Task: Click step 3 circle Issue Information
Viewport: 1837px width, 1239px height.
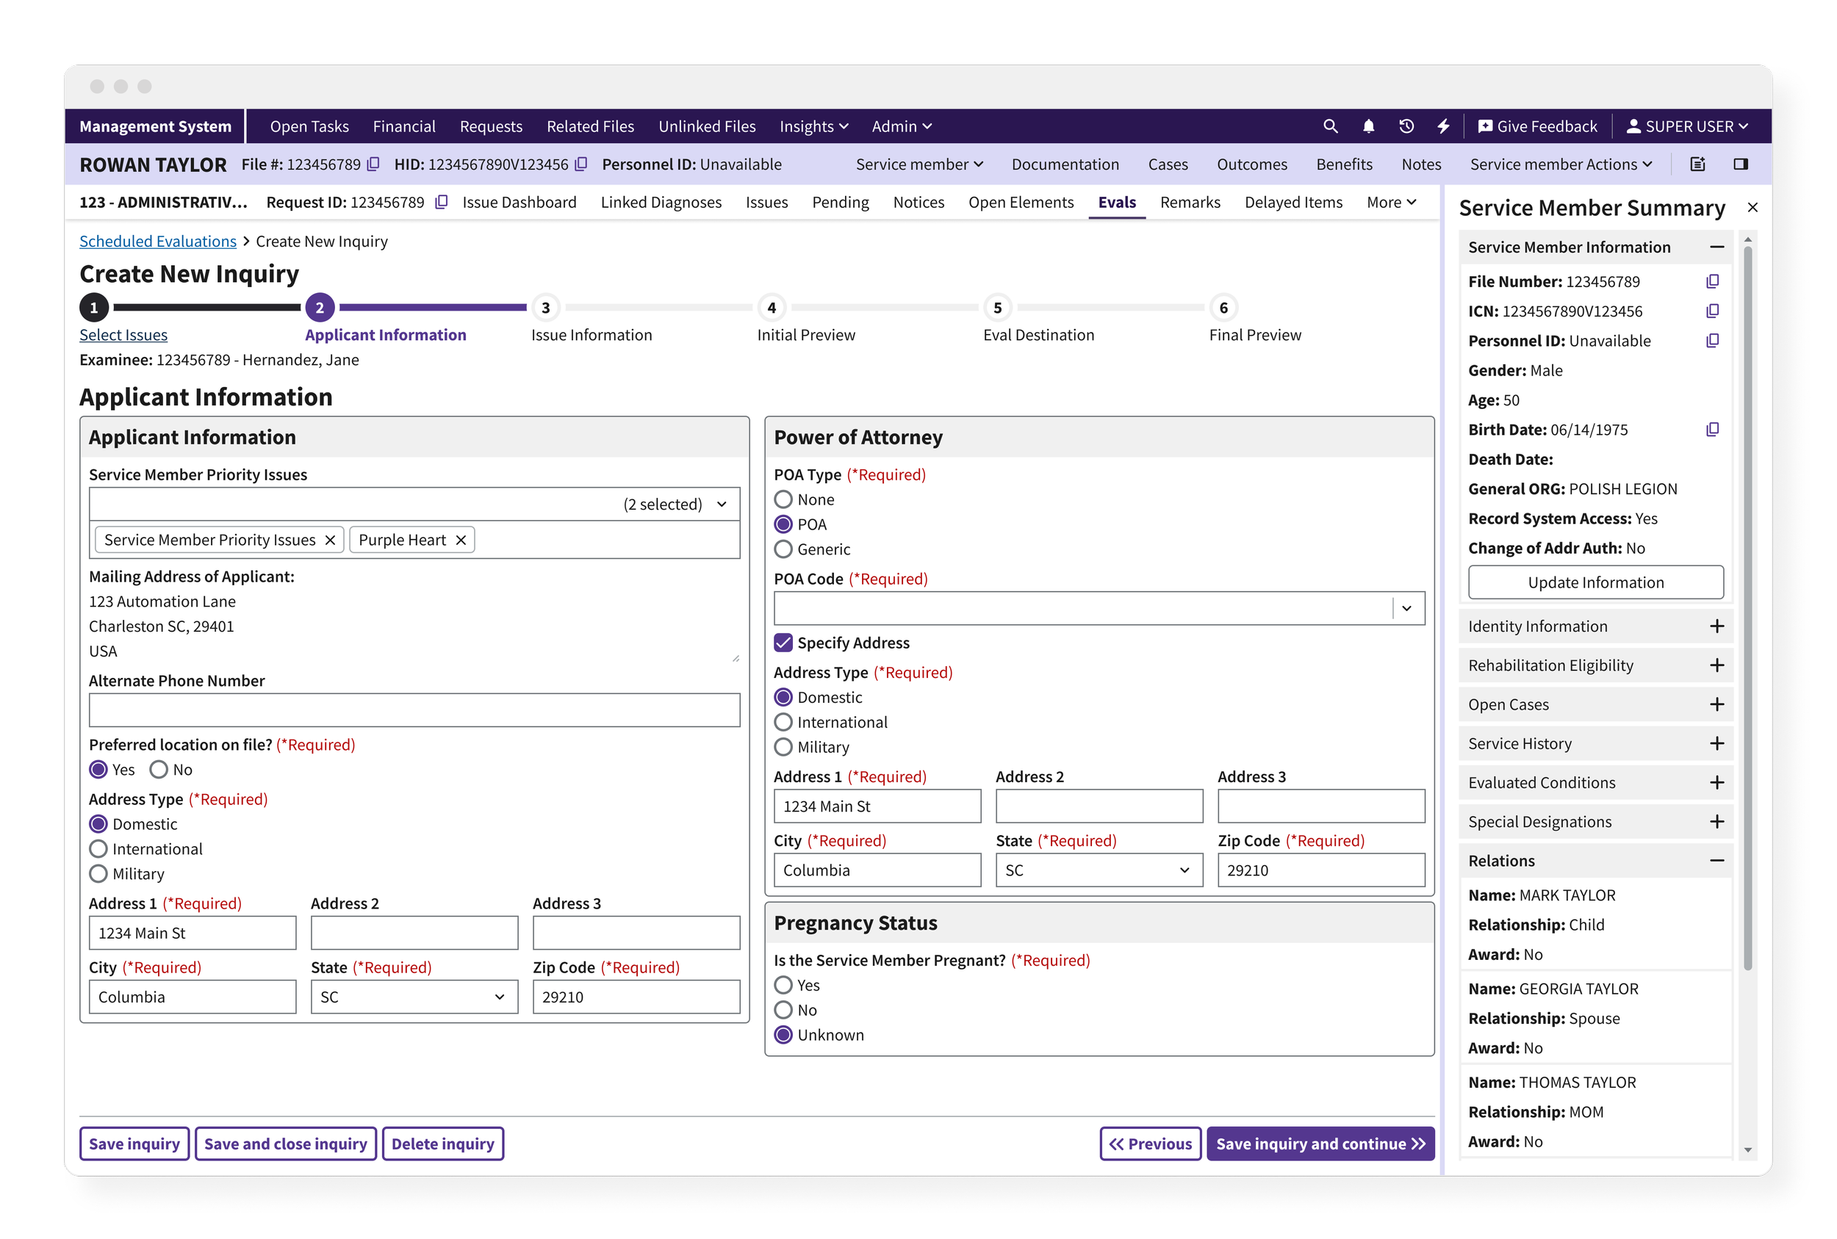Action: (x=545, y=308)
